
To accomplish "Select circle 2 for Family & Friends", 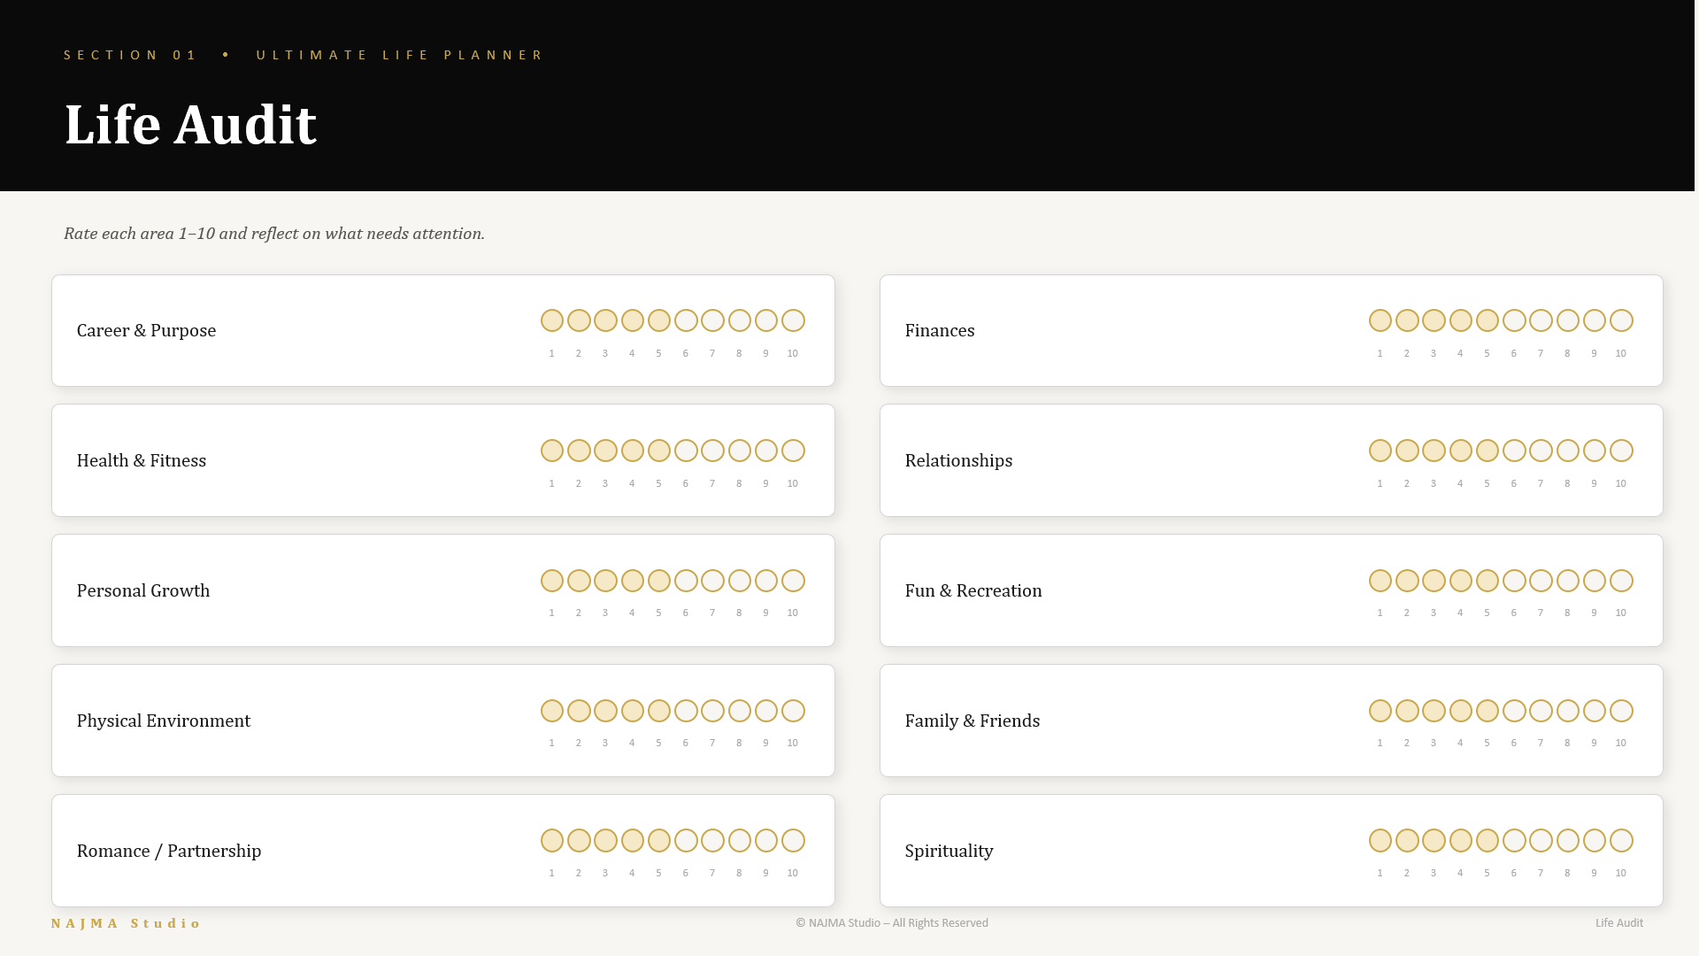I will click(x=1407, y=711).
